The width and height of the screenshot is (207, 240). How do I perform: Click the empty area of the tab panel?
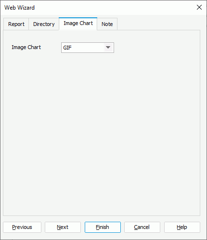click(102, 133)
